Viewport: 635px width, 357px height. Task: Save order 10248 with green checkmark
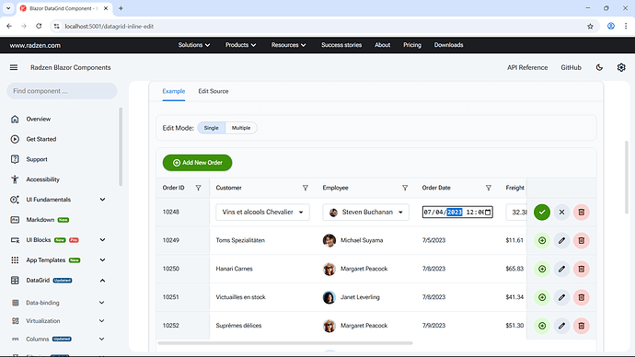[x=542, y=213]
